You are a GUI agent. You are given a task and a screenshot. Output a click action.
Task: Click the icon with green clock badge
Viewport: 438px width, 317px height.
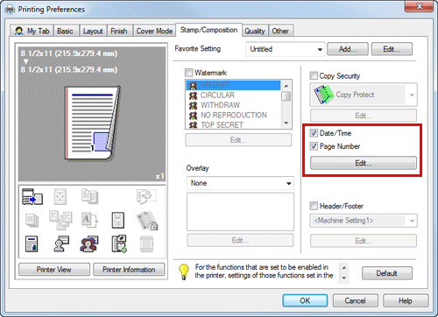pos(119,243)
